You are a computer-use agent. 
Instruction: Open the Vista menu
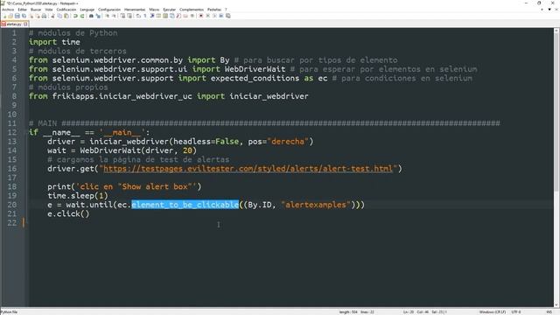click(x=49, y=10)
